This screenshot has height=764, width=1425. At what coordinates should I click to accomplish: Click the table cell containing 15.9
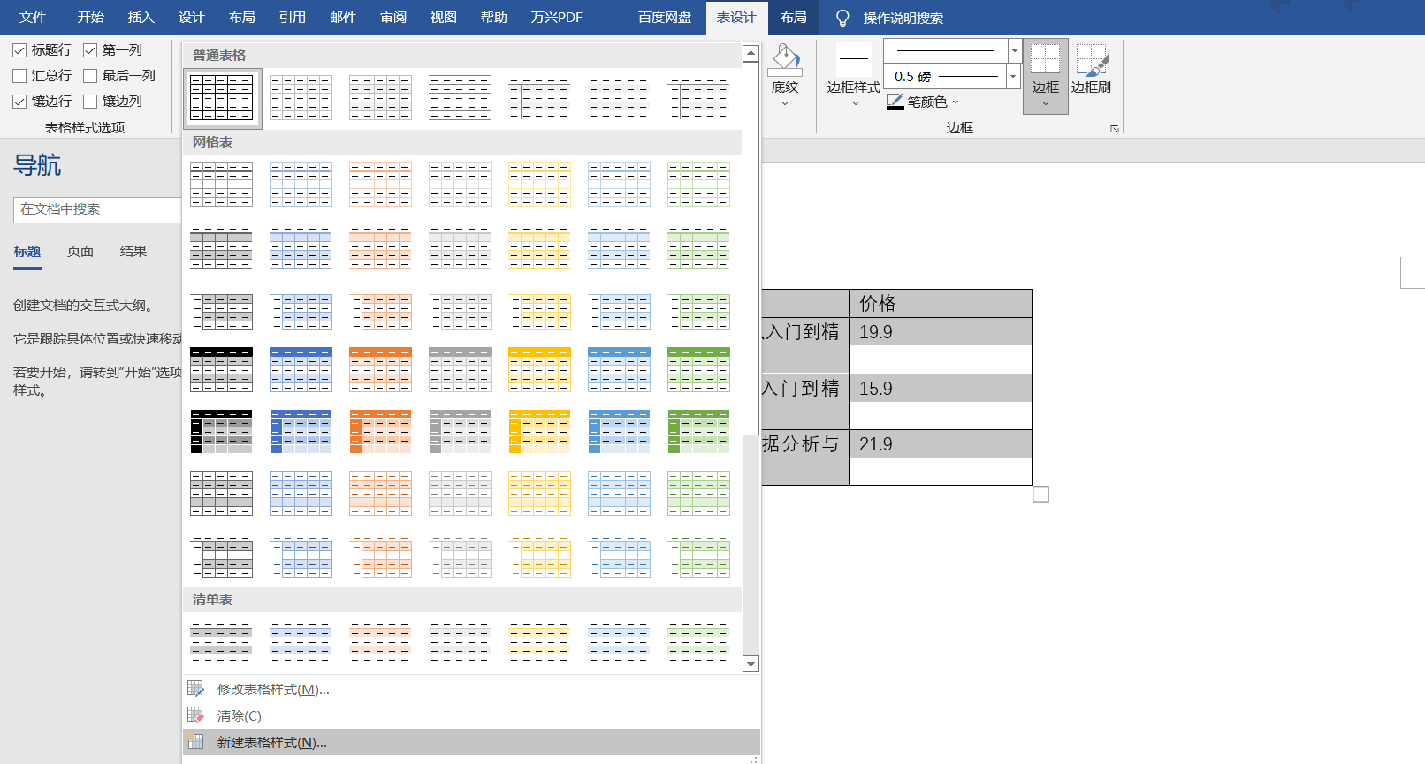click(941, 402)
